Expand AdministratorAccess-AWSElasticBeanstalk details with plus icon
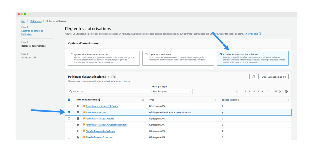 click(79, 125)
